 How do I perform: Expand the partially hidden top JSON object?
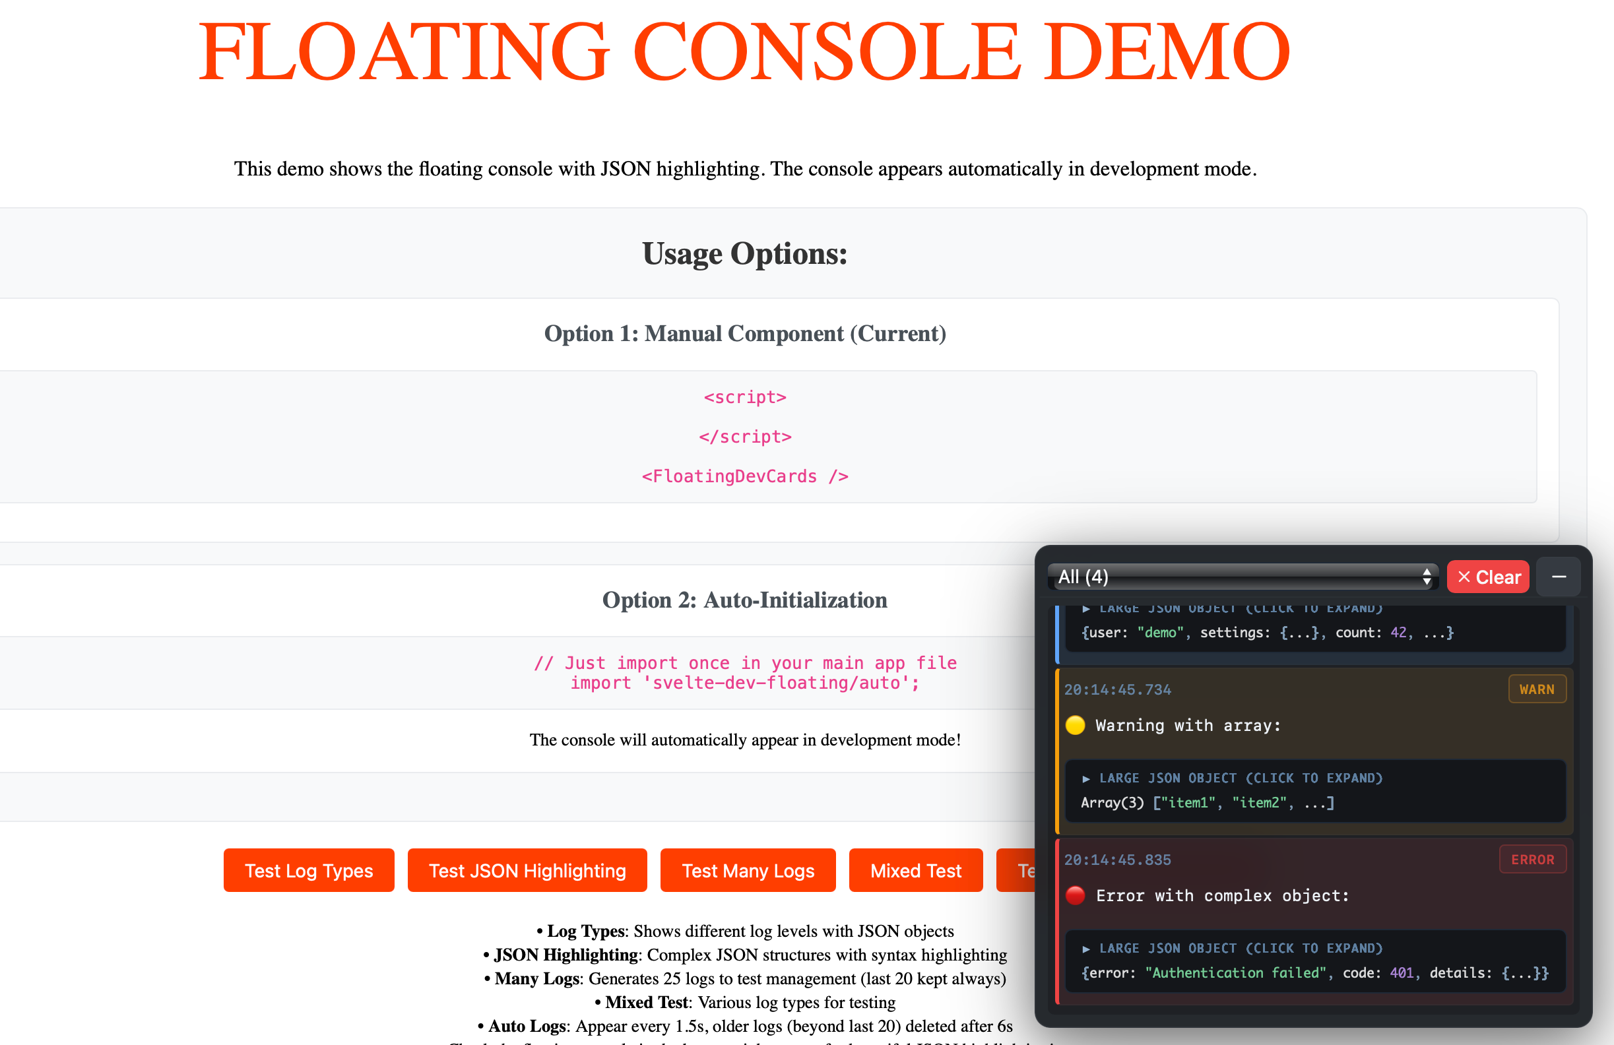pyautogui.click(x=1233, y=610)
